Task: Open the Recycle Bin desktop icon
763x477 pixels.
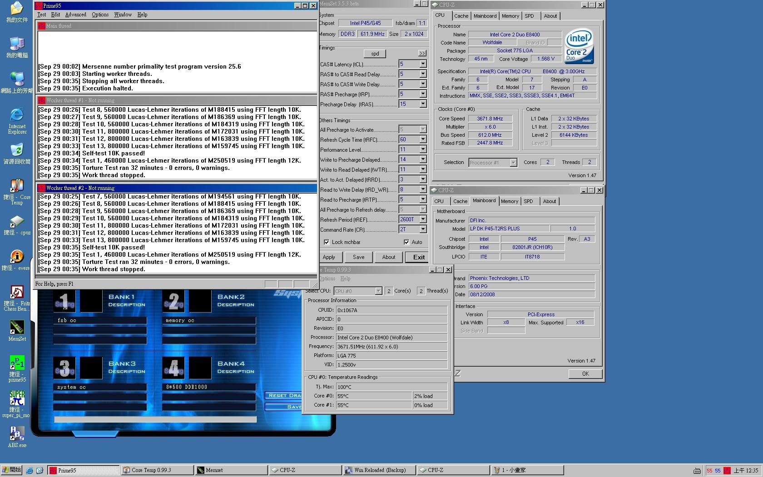Action: coord(17,154)
